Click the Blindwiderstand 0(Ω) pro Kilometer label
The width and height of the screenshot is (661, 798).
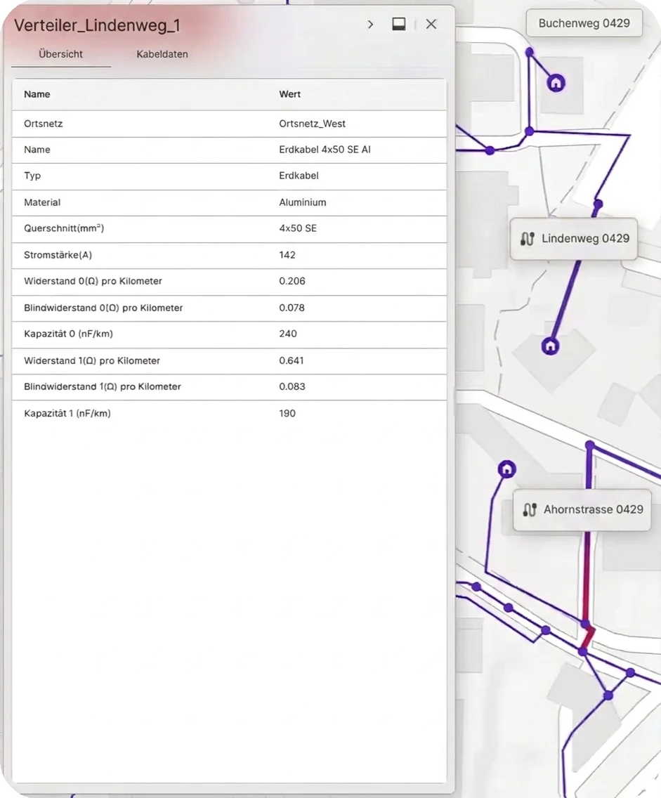(103, 308)
